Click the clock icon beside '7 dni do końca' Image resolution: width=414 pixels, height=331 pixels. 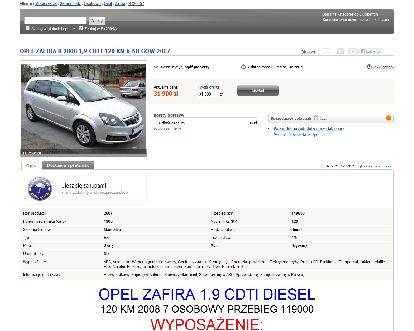coord(243,67)
